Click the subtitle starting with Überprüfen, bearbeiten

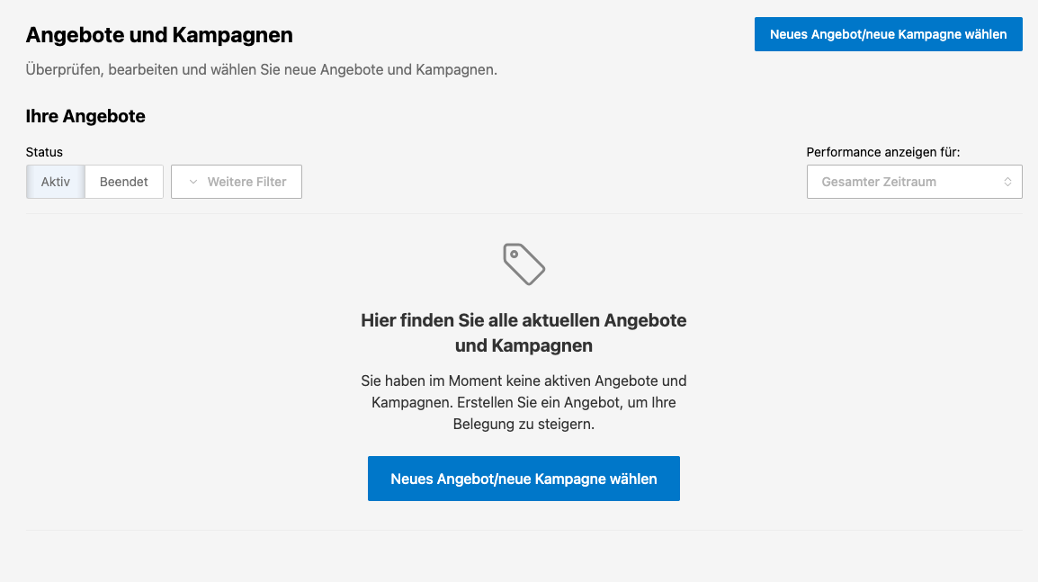pos(261,69)
